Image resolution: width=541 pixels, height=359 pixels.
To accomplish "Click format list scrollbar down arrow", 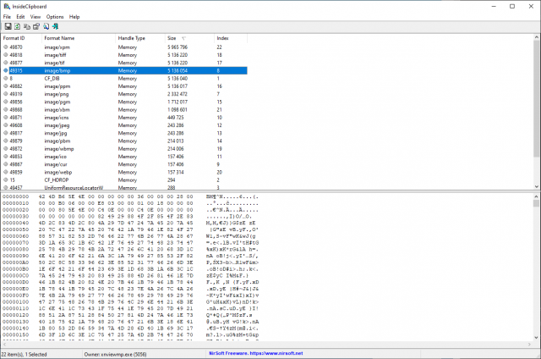I will pos(537,186).
